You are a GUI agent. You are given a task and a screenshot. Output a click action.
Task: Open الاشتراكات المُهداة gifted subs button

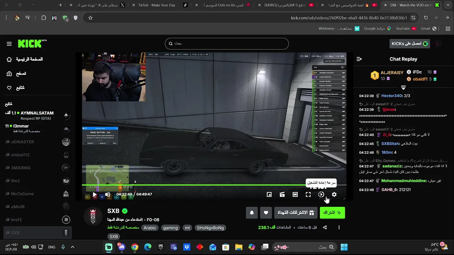(296, 212)
